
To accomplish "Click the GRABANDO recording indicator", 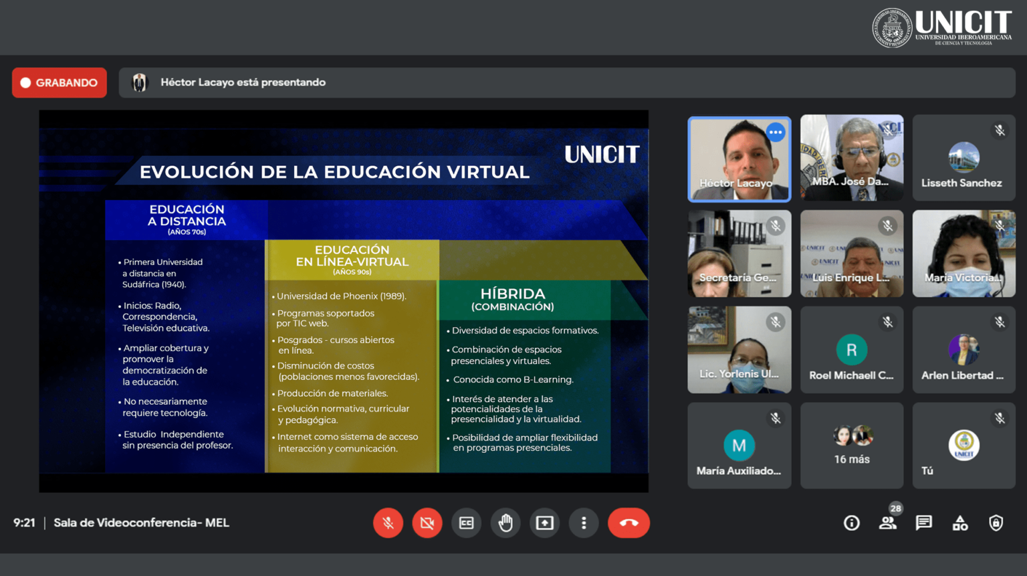I will [59, 82].
